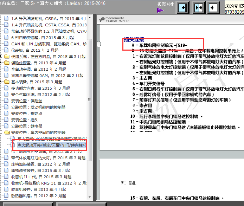244x206 pixels.
Task: Expand the 便捷系统 folder node
Action: coord(1,56)
